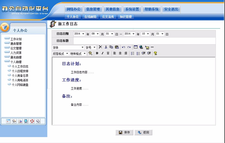Select the 公文流传 sub-menu item
Viewport: 225px width, 143px height.
point(108,17)
